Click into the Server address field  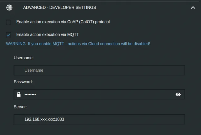[126, 119]
